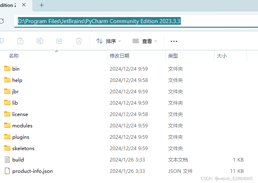This screenshot has width=258, height=183.
Task: Click the size '1 KB' cell
Action: point(238,160)
